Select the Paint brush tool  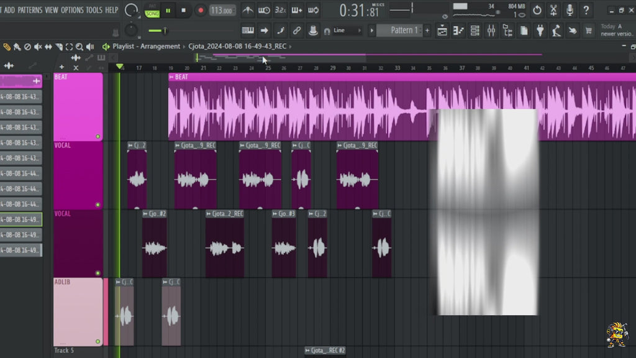(x=17, y=47)
